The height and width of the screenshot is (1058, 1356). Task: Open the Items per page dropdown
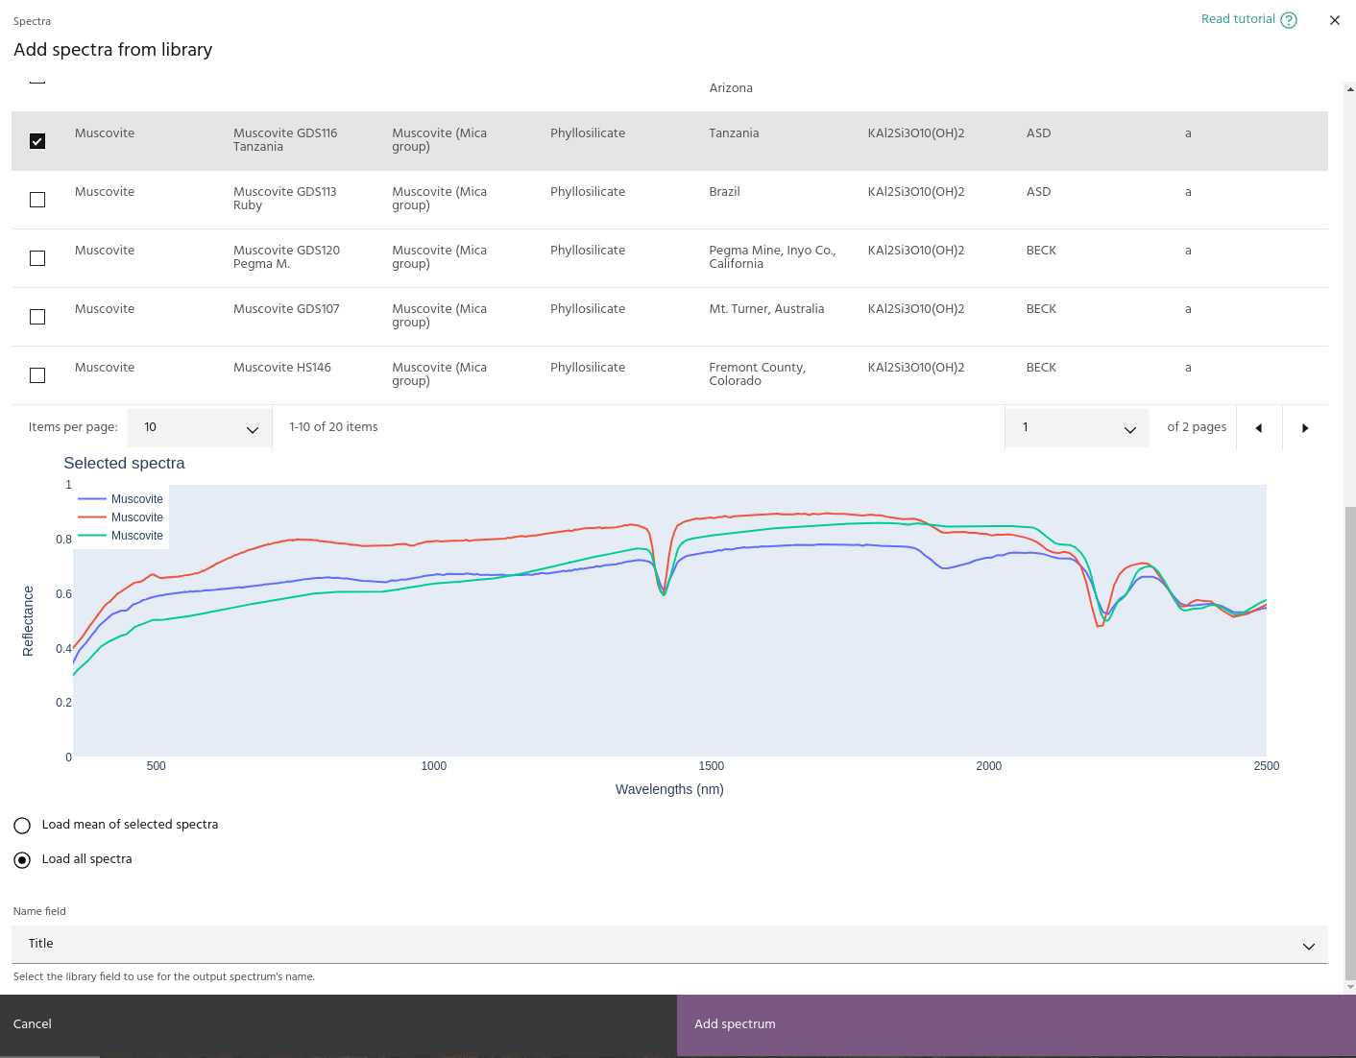[x=200, y=428]
